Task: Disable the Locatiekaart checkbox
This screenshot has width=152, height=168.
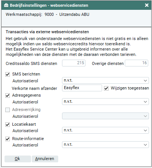Action: (x=8, y=125)
